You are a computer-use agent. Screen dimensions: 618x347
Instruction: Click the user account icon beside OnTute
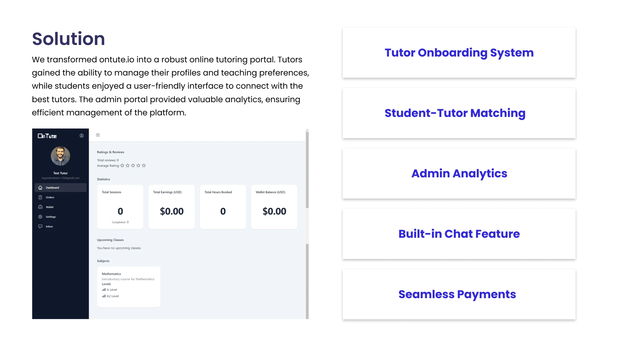(x=82, y=136)
